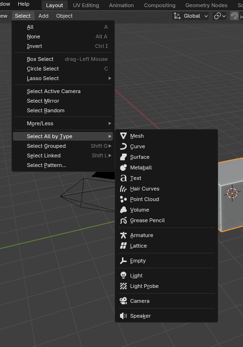Activate Box Select from menu
This screenshot has width=243, height=347.
pos(63,59)
